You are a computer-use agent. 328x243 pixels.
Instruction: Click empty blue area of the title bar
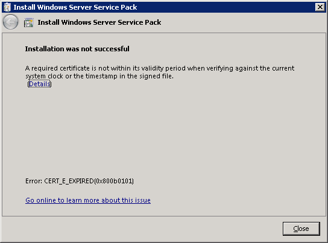click(x=226, y=7)
